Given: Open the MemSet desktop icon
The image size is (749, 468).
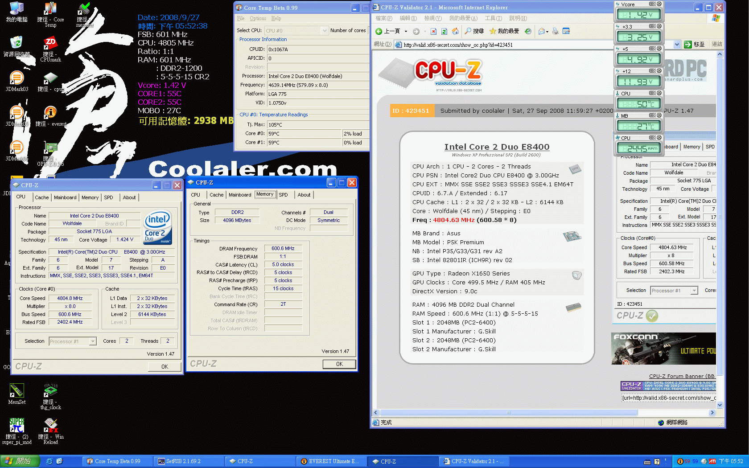Looking at the screenshot, I should 16,394.
